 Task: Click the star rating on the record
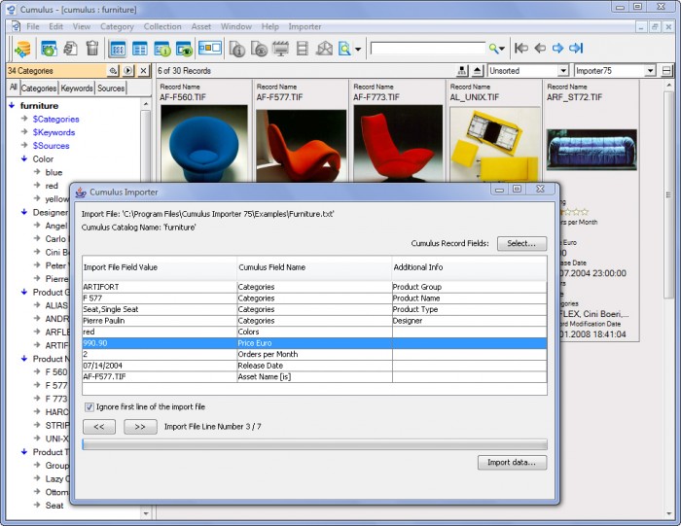[x=574, y=212]
